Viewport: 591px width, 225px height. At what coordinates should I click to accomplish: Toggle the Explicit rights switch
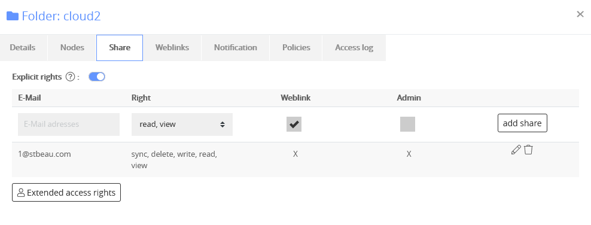97,77
